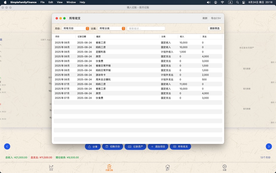The image size is (276, 173).
Task: Open the 设置 settings icon
Action: pos(224,167)
